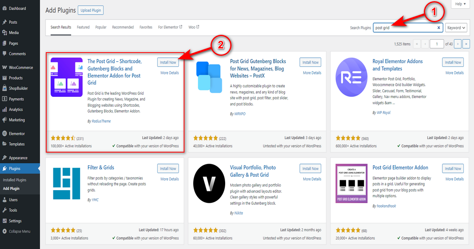Viewport: 474px width, 249px height.
Task: Click the YMC author link
Action: 95,200
